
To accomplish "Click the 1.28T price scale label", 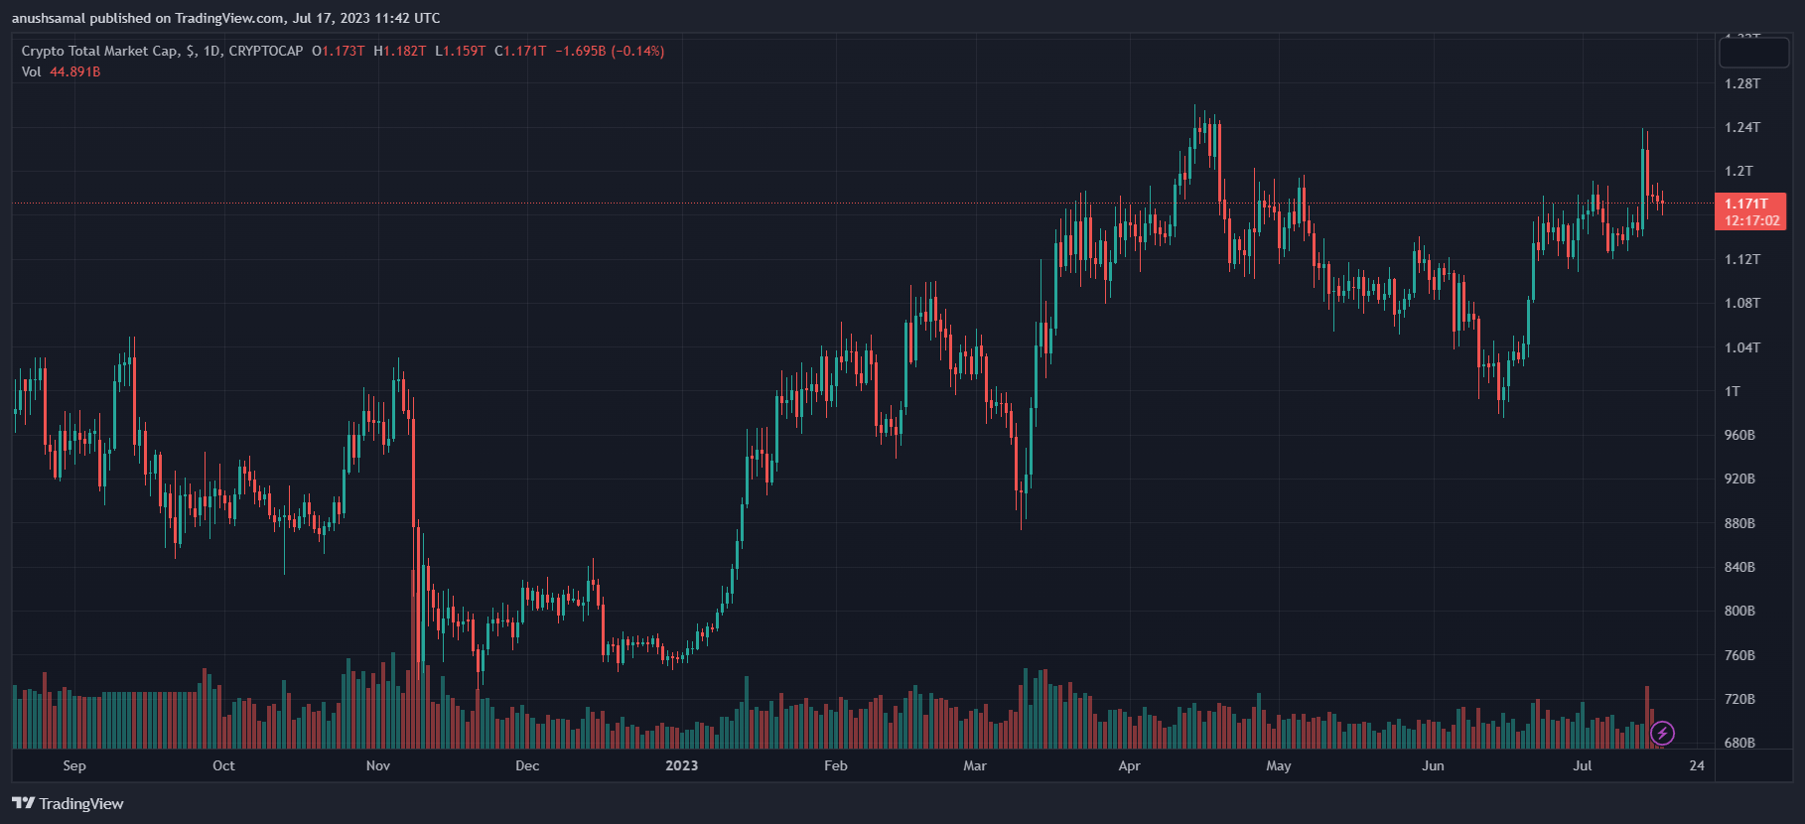I will coord(1742,83).
